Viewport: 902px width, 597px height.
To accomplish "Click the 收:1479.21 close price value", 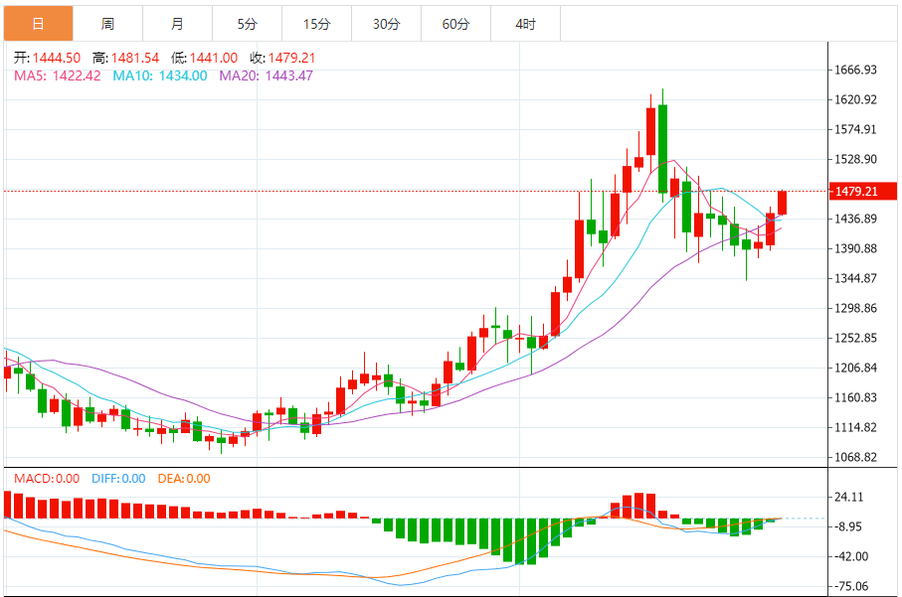I will point(282,58).
